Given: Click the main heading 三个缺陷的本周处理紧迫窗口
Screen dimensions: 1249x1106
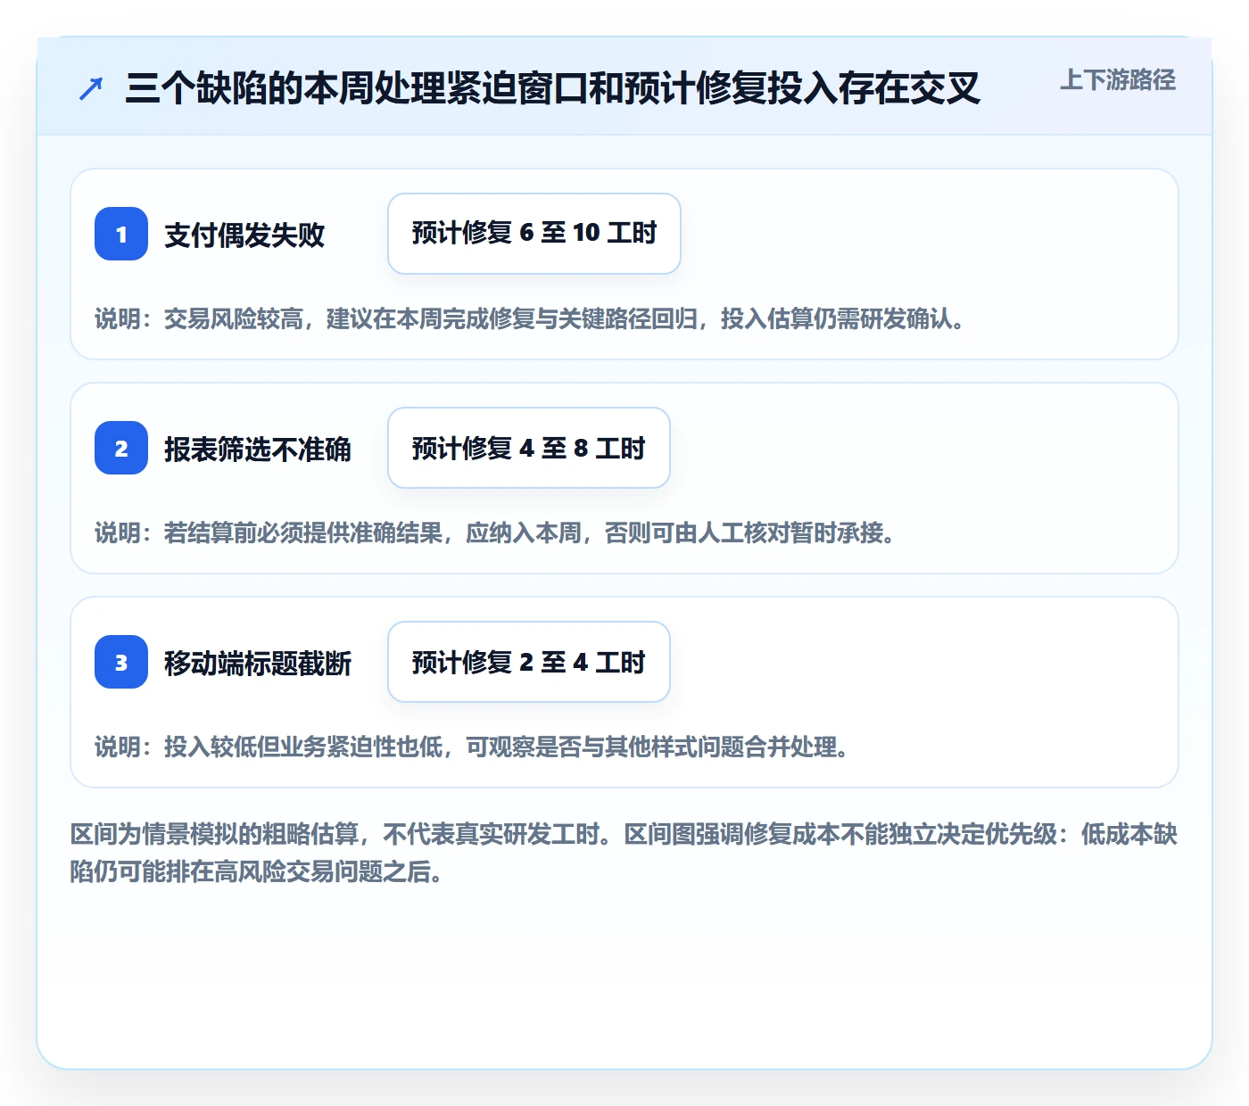Looking at the screenshot, I should 553,88.
